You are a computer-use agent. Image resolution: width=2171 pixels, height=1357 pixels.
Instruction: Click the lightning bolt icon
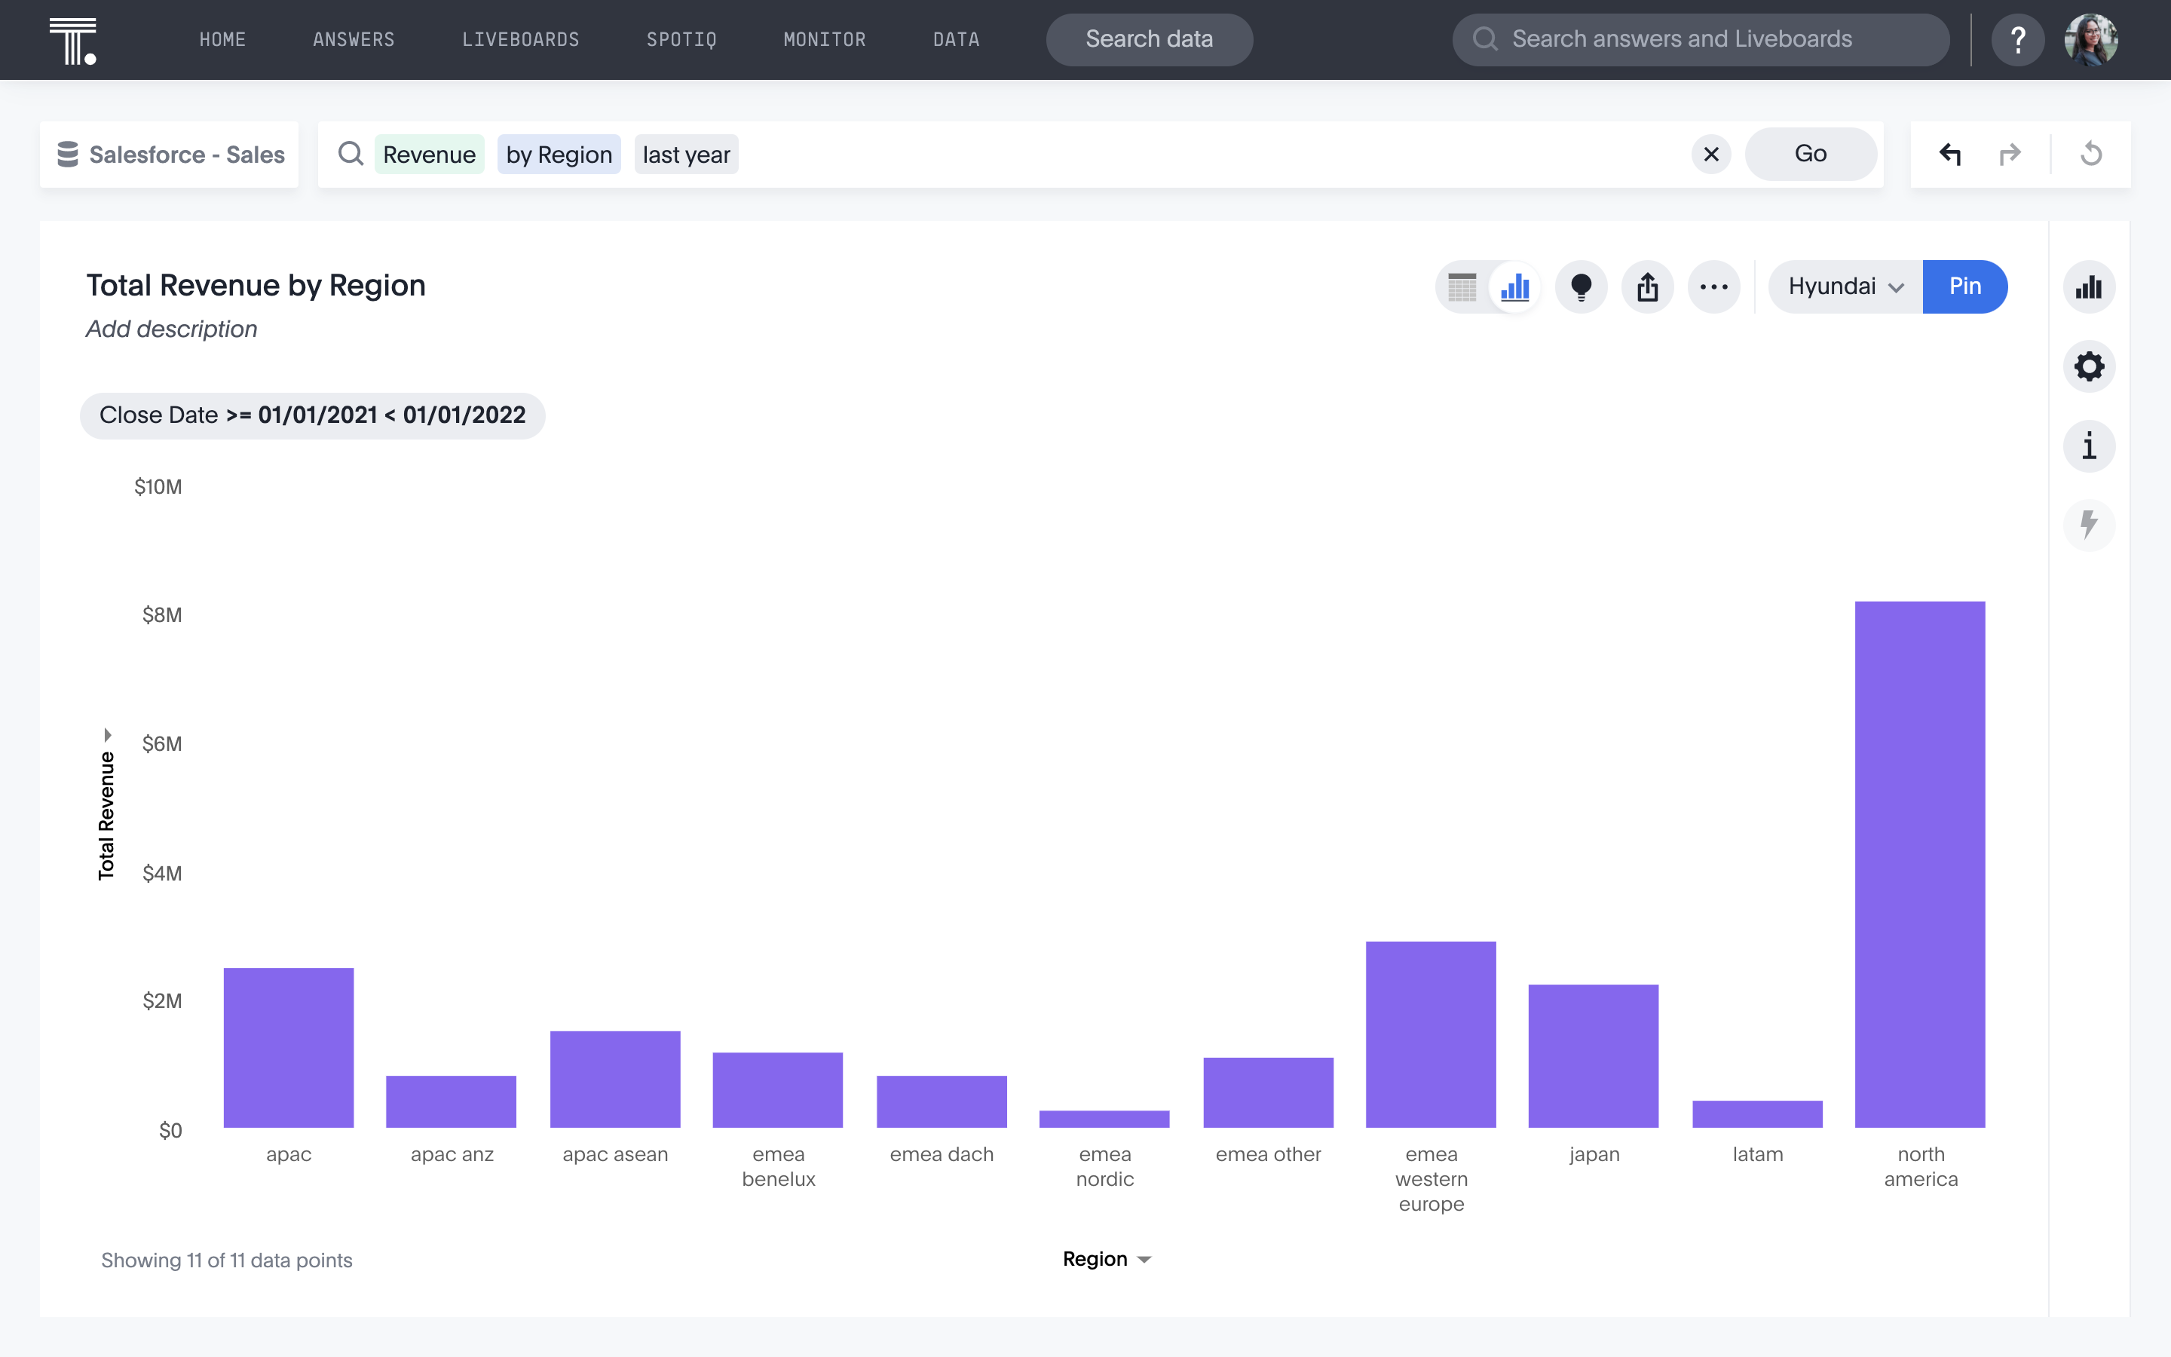(2089, 525)
